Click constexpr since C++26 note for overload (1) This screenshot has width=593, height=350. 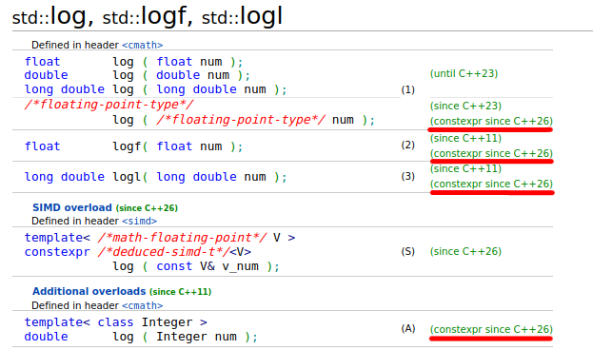pos(491,122)
